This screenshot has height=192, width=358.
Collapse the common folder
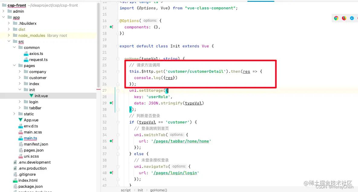15,47
